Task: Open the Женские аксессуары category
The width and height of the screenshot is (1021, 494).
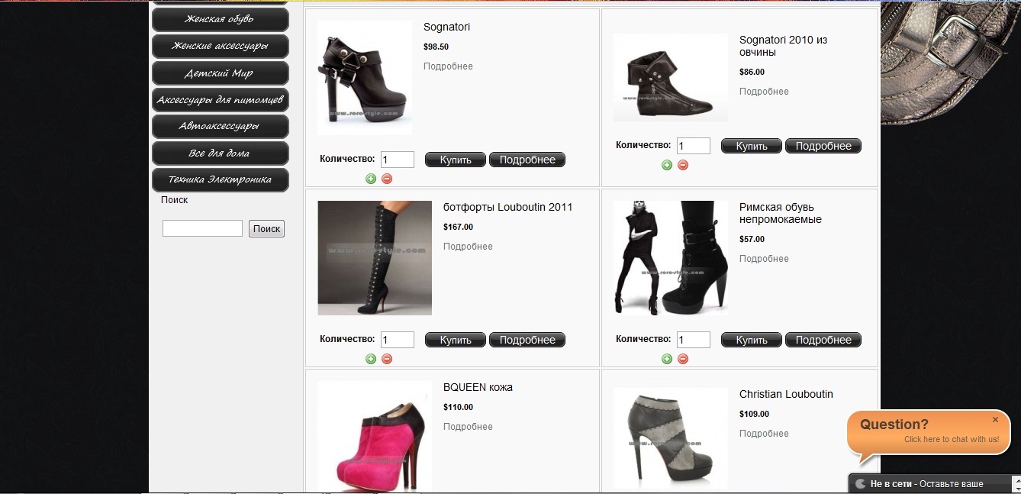Action: (x=221, y=46)
